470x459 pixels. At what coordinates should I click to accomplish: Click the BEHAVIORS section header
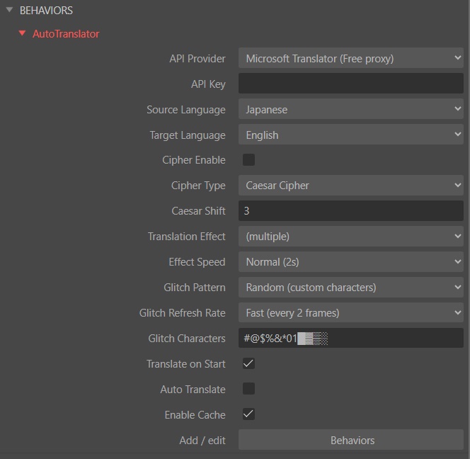pyautogui.click(x=46, y=11)
